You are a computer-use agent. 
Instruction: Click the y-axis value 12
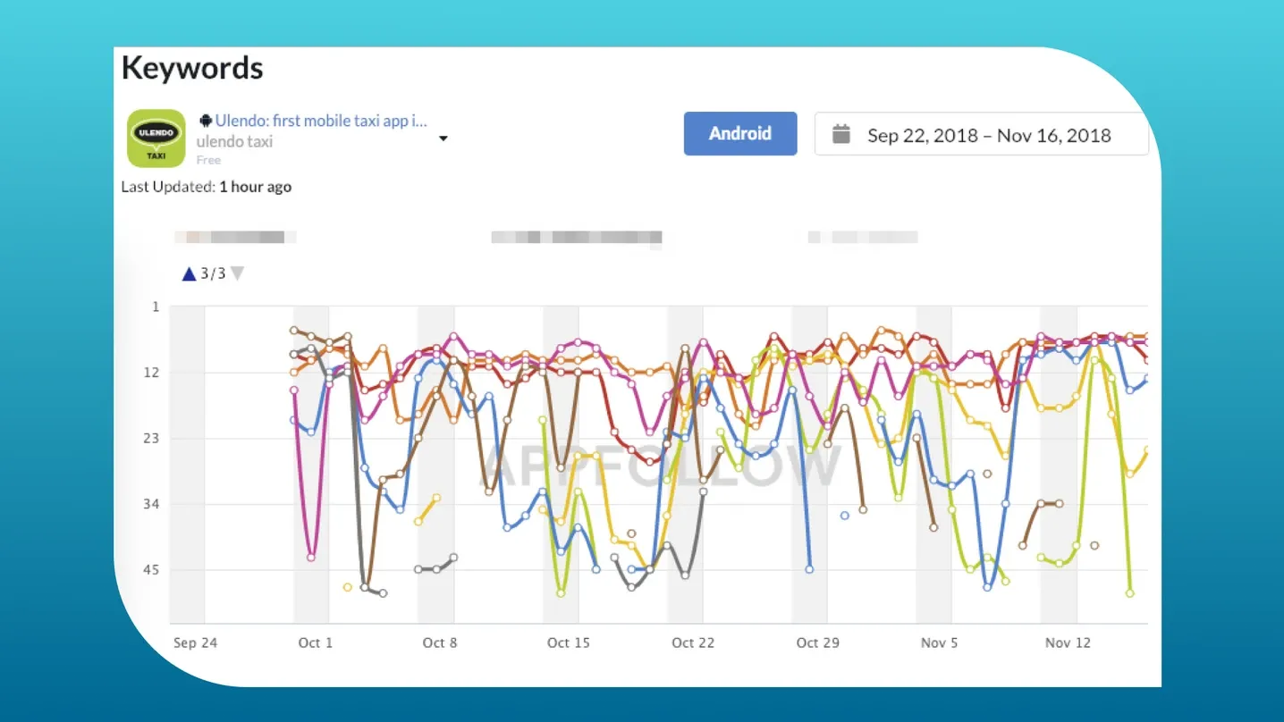pos(154,373)
